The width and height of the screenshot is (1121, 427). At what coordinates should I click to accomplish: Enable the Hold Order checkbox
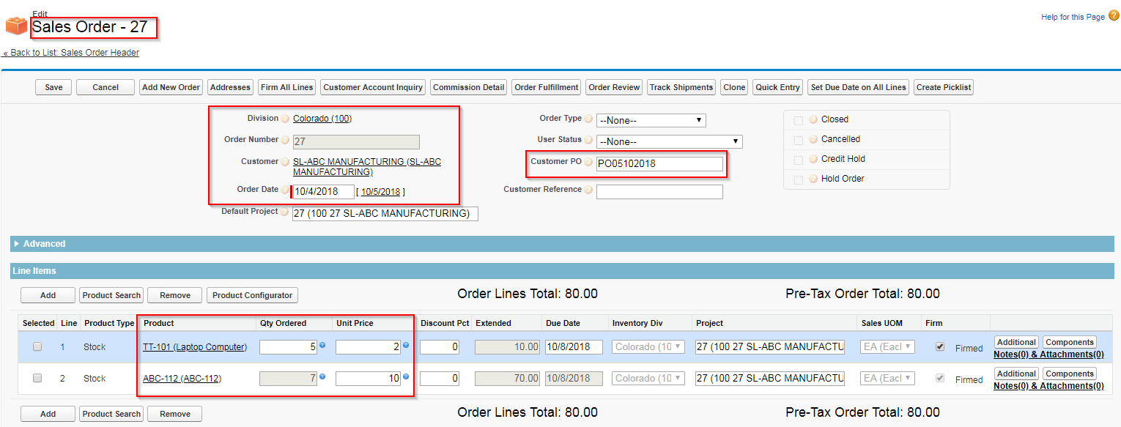[799, 179]
